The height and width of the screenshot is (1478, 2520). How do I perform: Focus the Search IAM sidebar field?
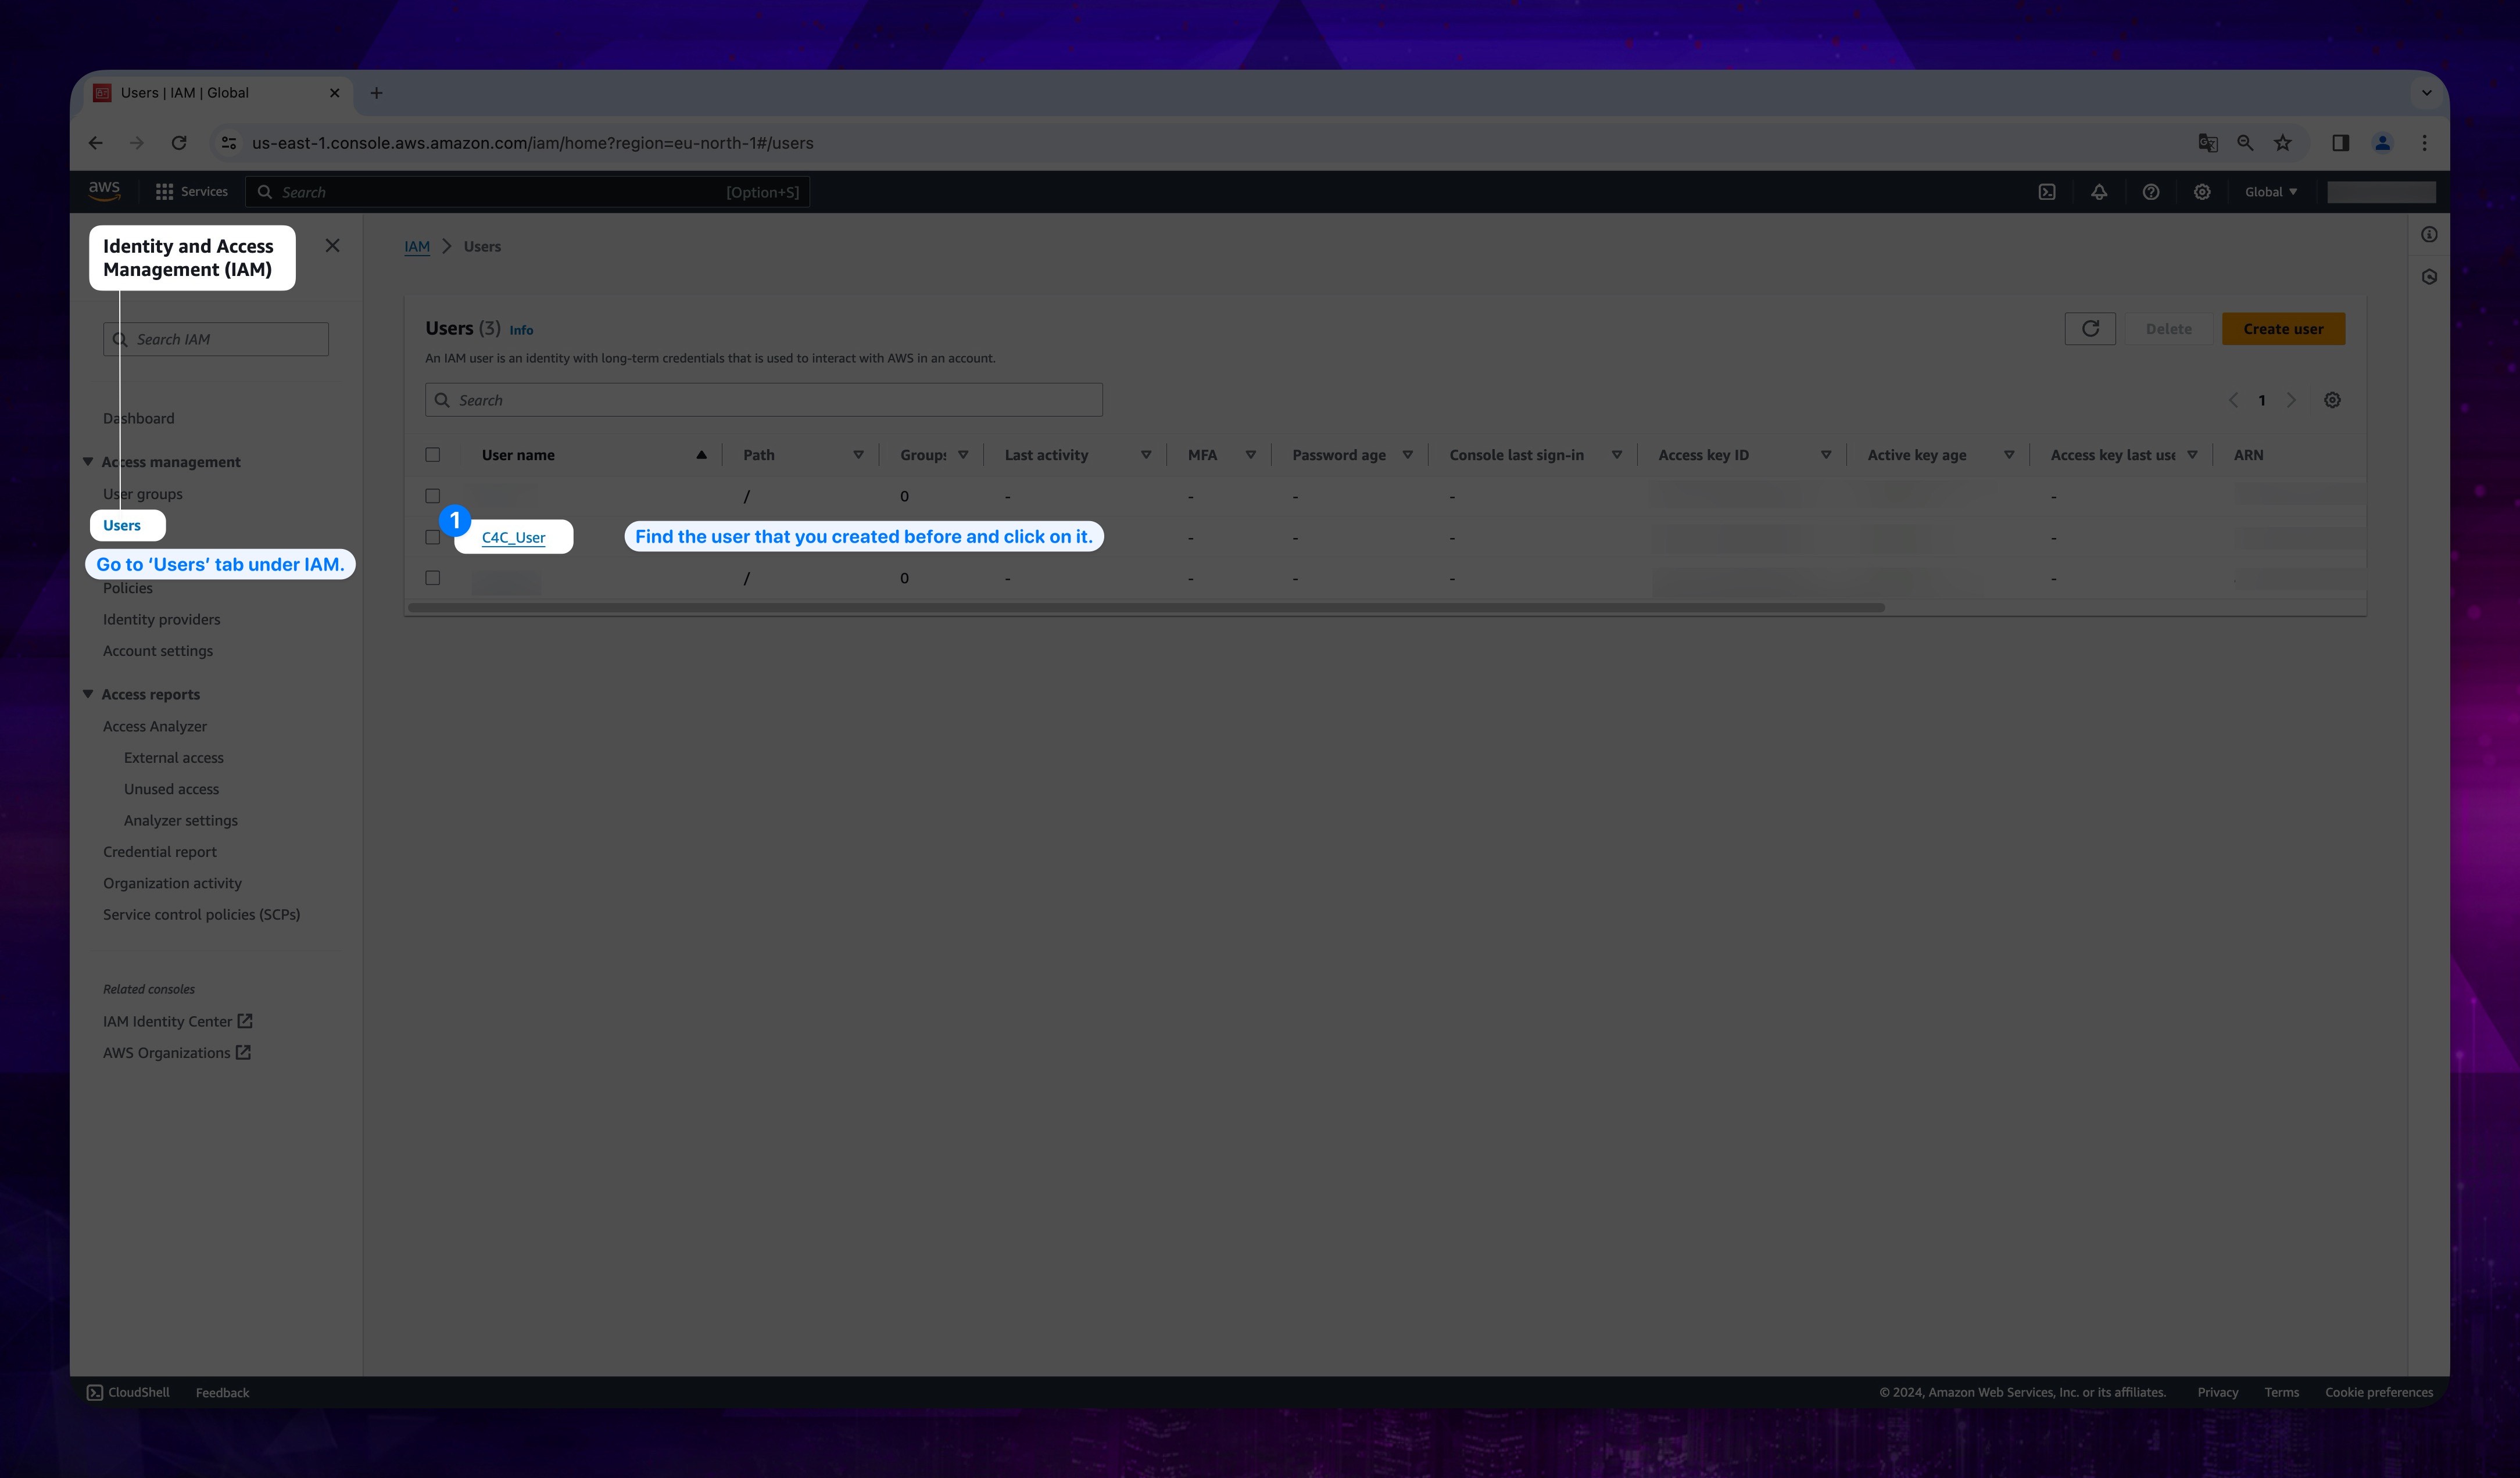pos(216,340)
